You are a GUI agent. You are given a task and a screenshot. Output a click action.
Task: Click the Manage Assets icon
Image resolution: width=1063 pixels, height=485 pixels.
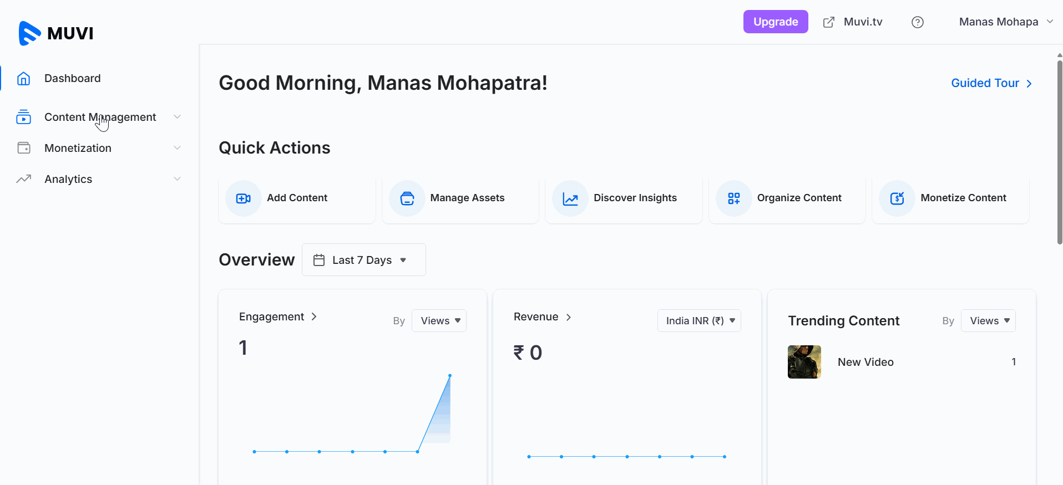click(x=407, y=198)
